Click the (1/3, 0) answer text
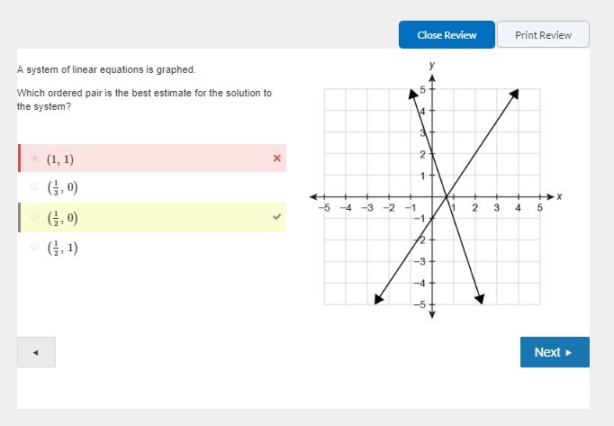The width and height of the screenshot is (614, 426). click(62, 187)
